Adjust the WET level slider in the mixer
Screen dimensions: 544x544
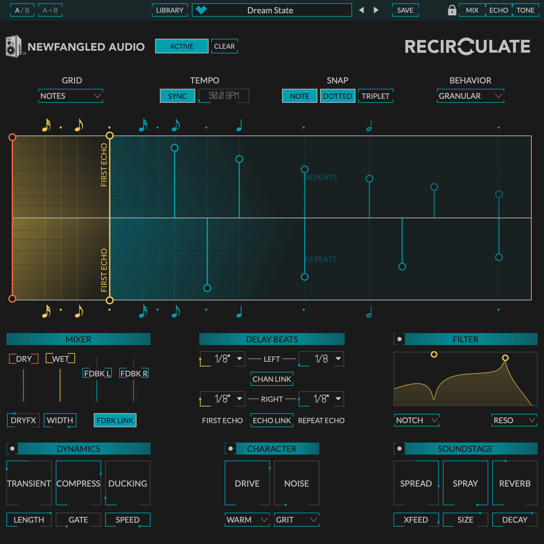(59, 385)
